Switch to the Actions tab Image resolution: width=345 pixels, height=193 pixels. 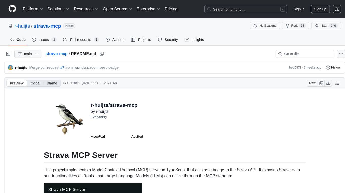pyautogui.click(x=115, y=40)
